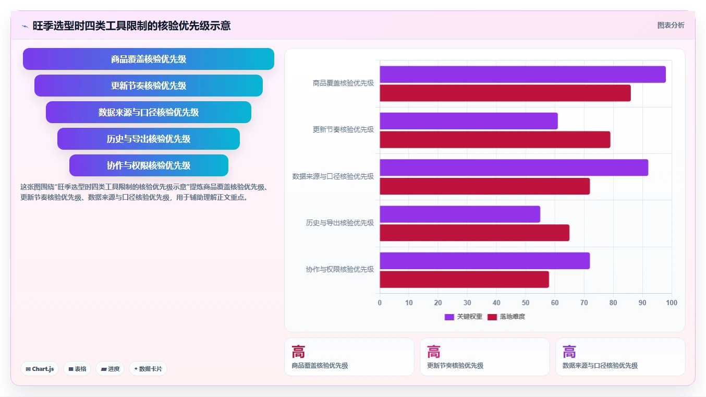
Task: Click the crimson 落地难度 legend swatch
Action: 492,317
